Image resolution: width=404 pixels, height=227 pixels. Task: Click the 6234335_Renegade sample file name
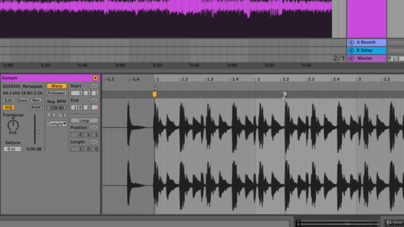(23, 86)
